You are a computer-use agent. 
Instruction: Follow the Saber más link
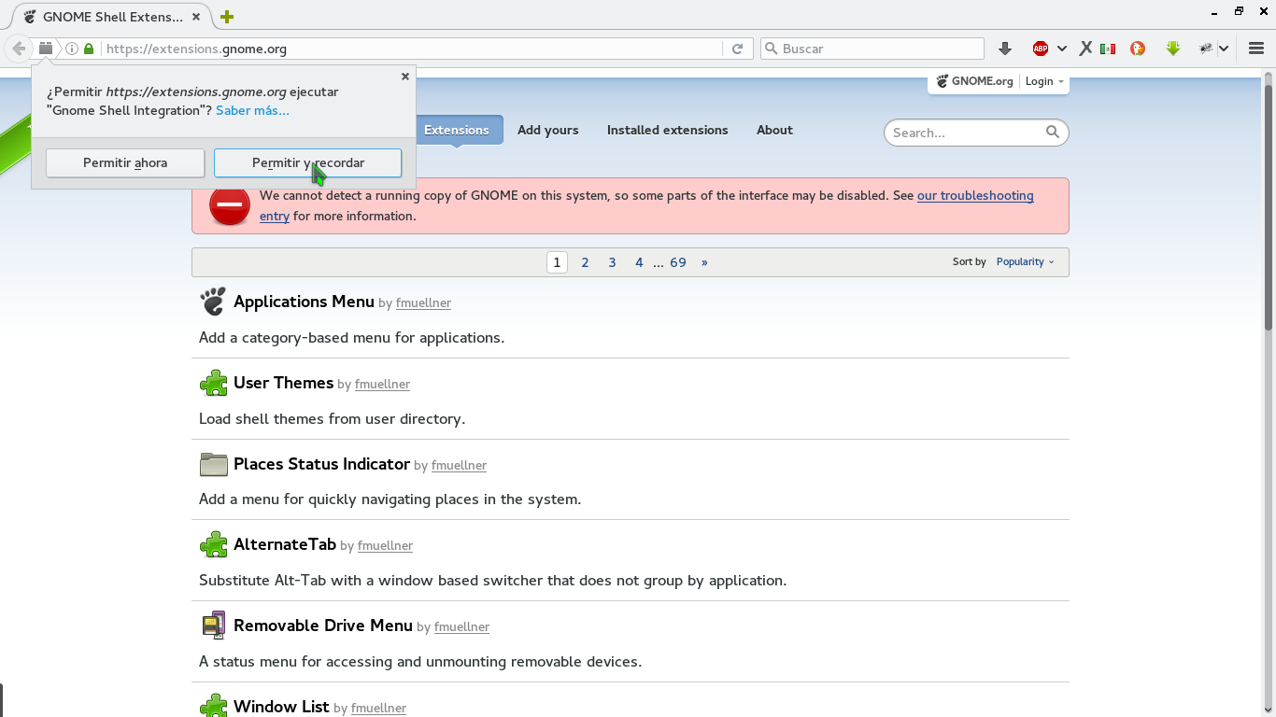[252, 110]
